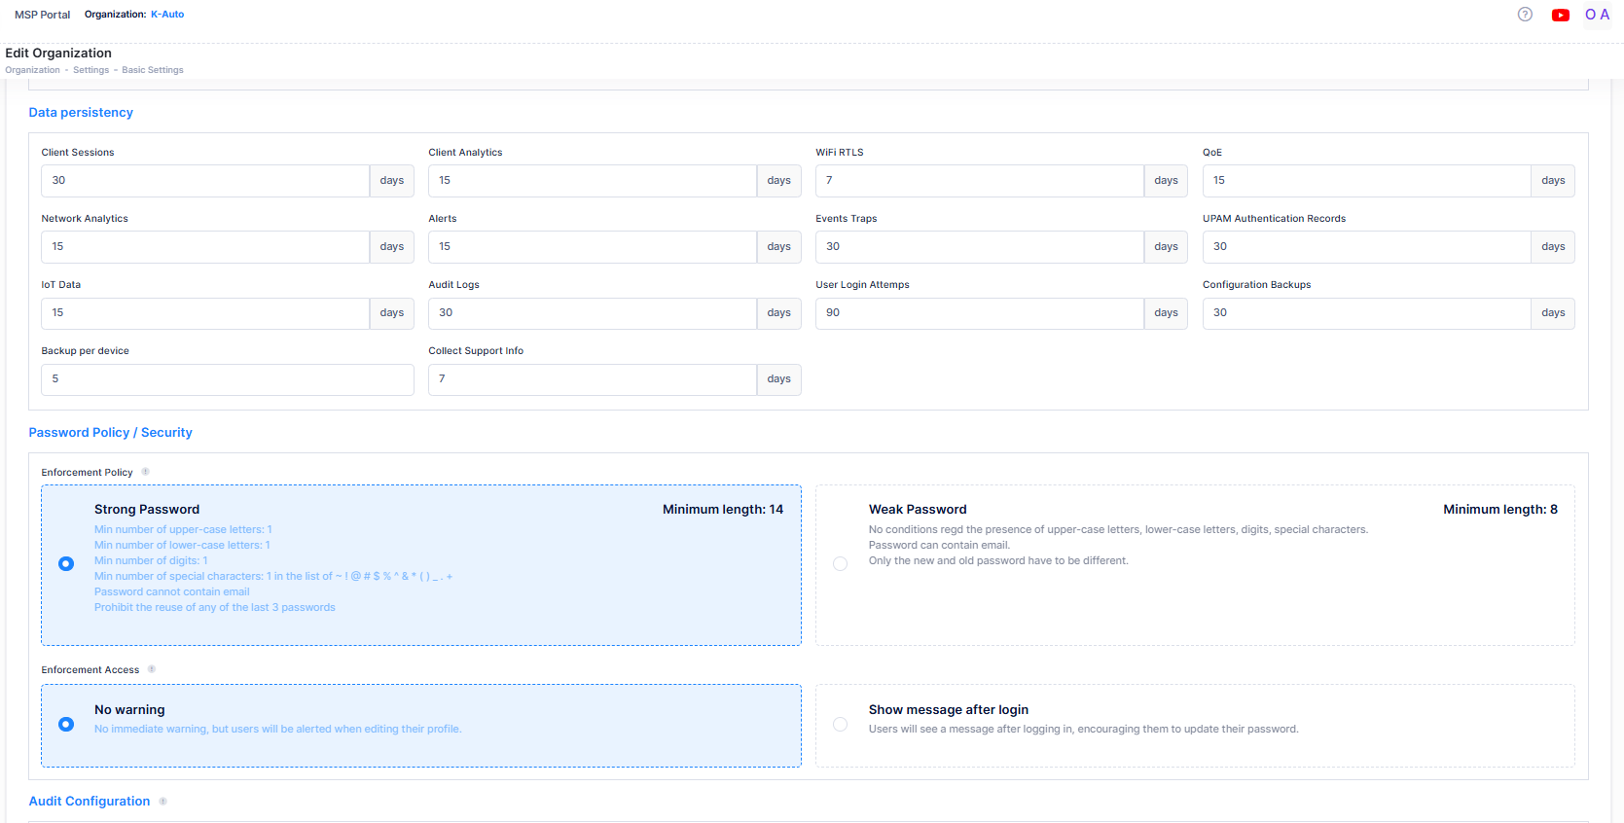Select the Strong Password radio button
1624x823 pixels.
tap(66, 564)
